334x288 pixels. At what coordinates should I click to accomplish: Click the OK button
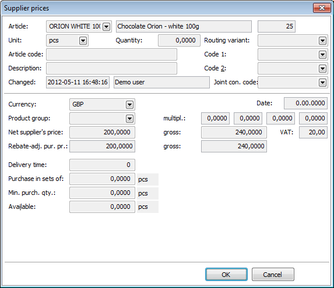pyautogui.click(x=226, y=275)
